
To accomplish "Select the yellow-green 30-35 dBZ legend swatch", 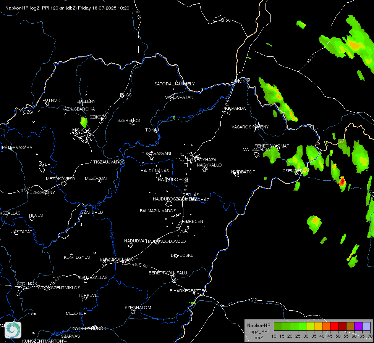I will (x=310, y=326).
